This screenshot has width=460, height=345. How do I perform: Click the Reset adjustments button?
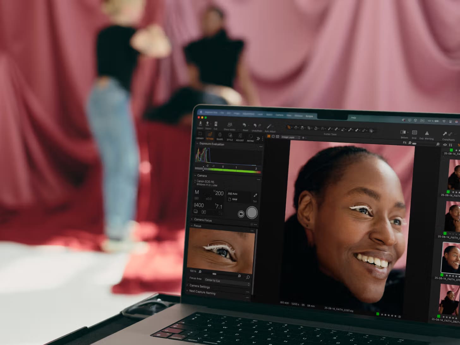(x=244, y=125)
